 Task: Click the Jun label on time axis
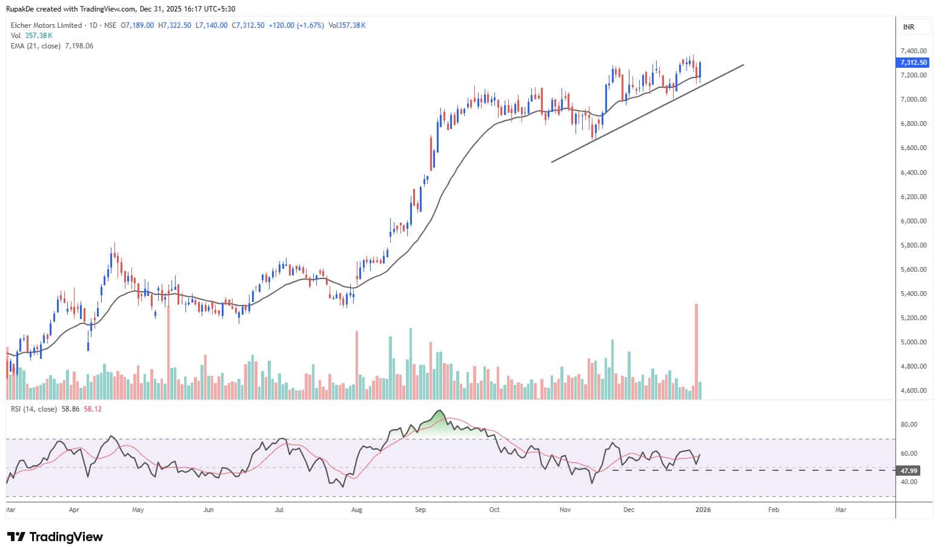[x=208, y=510]
